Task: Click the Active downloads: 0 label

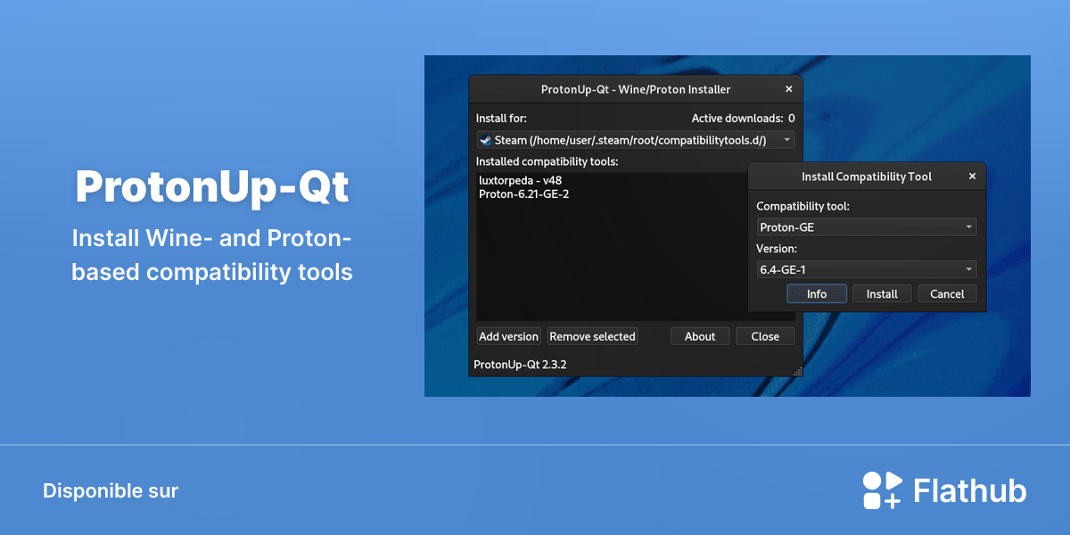Action: coord(743,118)
